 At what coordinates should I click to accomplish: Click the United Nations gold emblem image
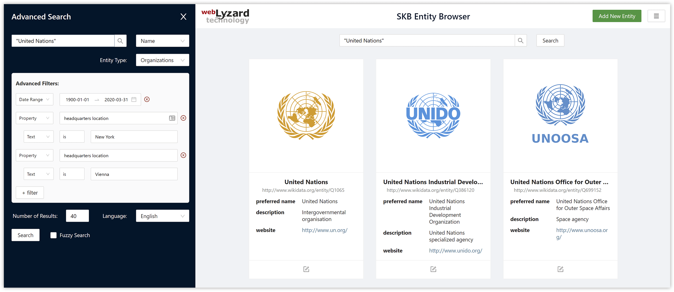306,115
